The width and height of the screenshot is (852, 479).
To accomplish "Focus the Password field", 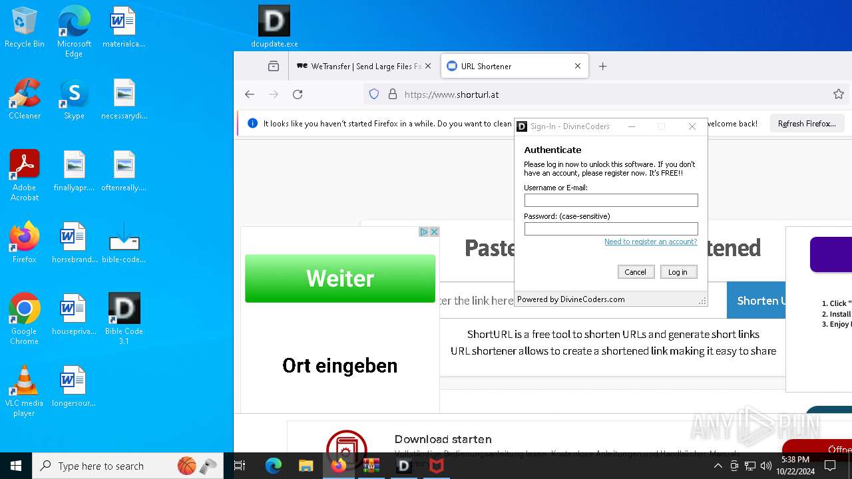I will click(611, 229).
